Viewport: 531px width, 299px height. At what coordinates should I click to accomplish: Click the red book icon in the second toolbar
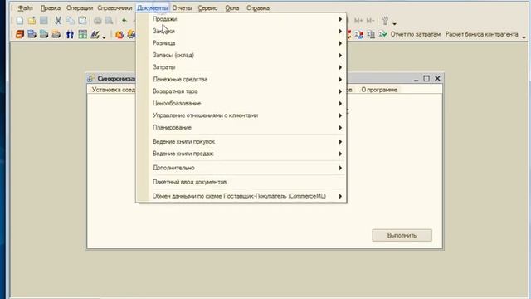coord(20,34)
